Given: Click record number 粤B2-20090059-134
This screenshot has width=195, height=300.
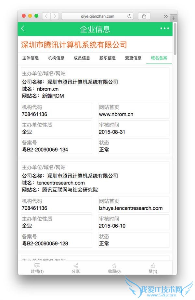Looking at the screenshot, I should [x=45, y=150].
